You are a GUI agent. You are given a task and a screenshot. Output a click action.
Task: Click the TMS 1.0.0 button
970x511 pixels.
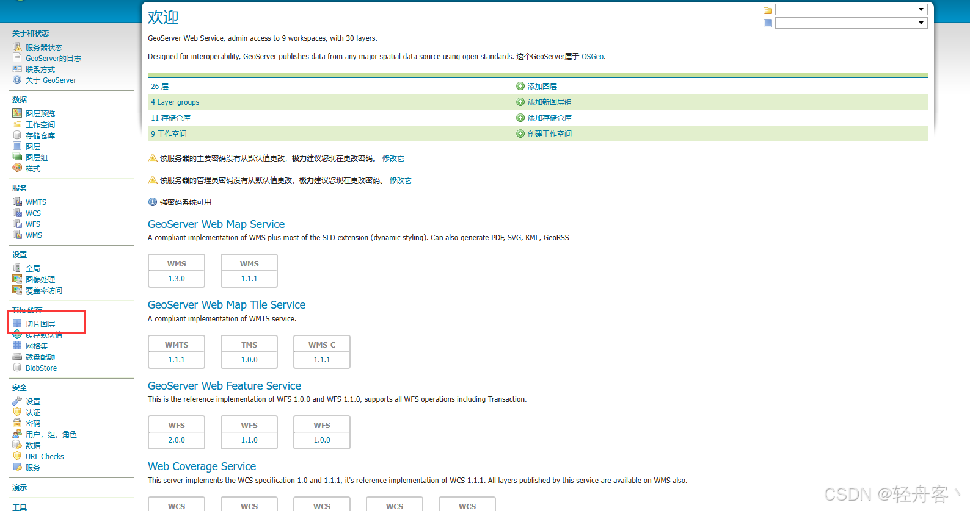(249, 352)
